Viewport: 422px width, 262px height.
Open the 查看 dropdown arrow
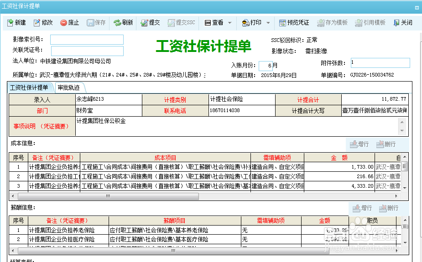click(x=229, y=23)
